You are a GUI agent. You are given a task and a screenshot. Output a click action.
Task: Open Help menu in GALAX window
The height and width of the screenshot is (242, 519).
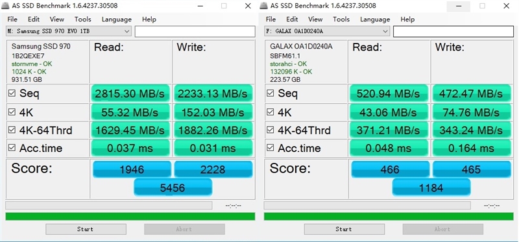[x=407, y=19]
